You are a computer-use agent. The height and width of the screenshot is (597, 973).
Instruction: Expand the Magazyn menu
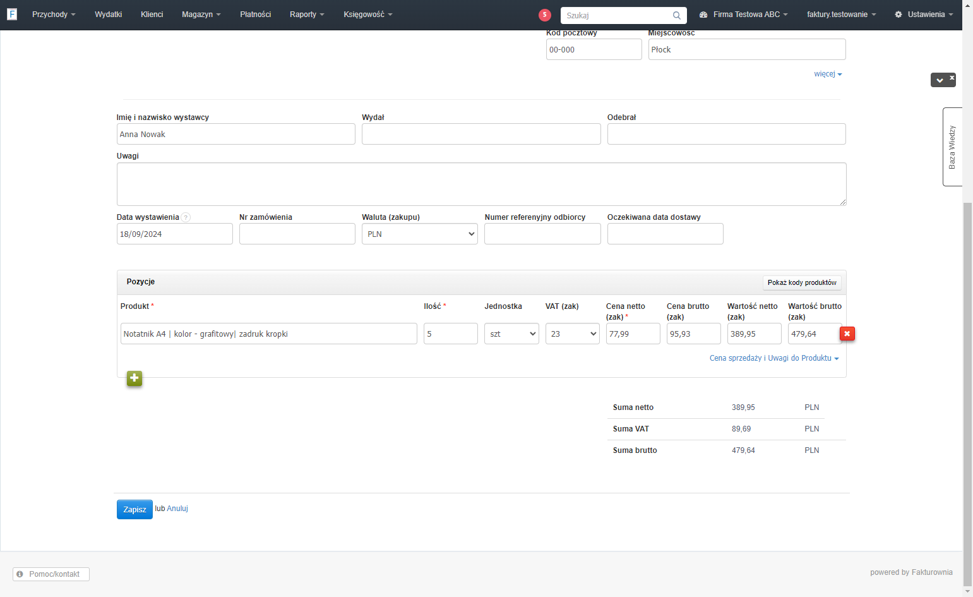[201, 15]
